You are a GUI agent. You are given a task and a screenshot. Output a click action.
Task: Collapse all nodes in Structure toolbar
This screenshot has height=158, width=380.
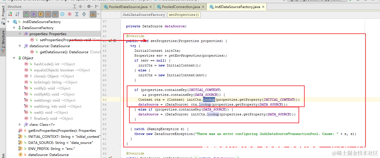coord(84,14)
